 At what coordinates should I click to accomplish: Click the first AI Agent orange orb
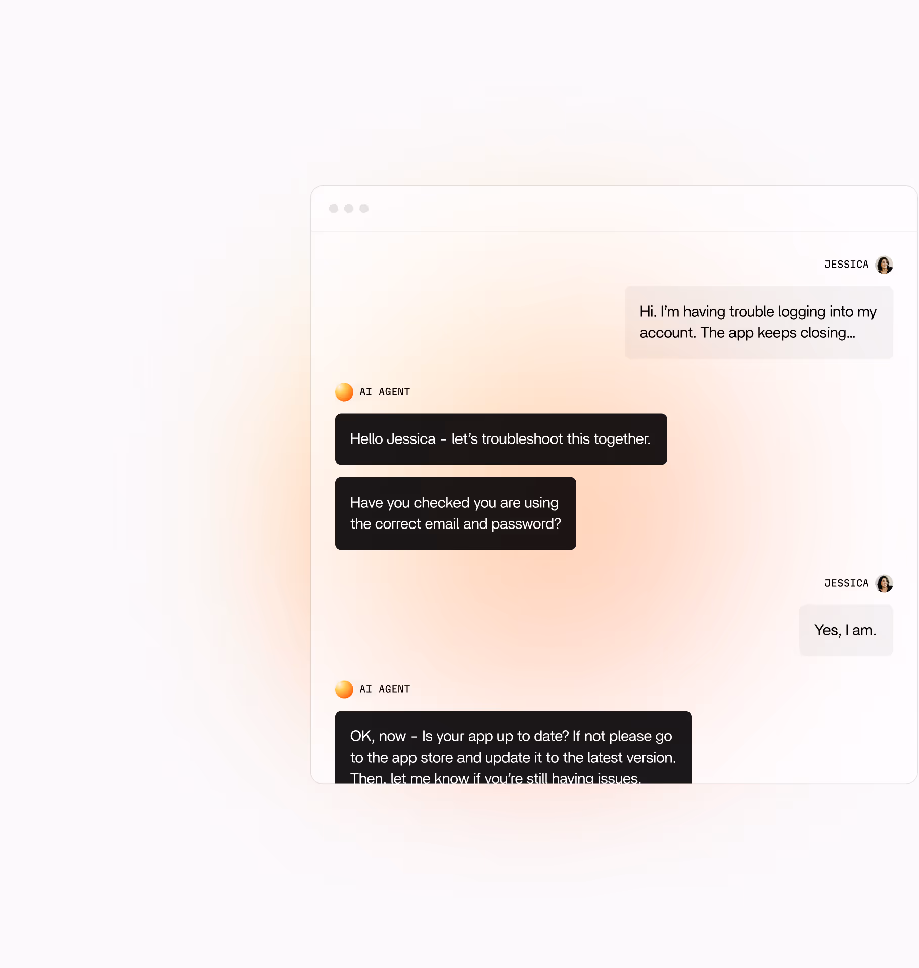click(344, 392)
